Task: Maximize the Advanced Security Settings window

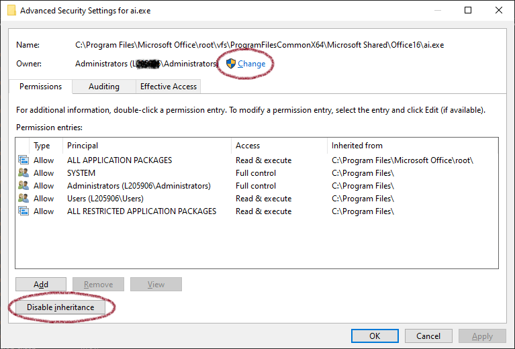Action: pyautogui.click(x=468, y=10)
